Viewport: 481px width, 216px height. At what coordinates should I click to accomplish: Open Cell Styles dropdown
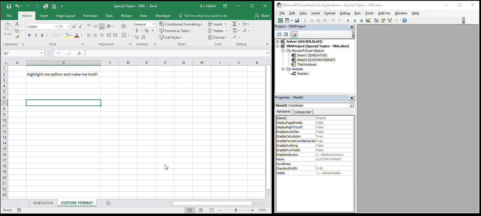tap(171, 37)
